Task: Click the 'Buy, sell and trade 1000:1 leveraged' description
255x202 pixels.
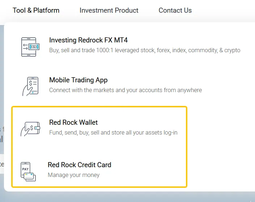Action: pos(145,50)
